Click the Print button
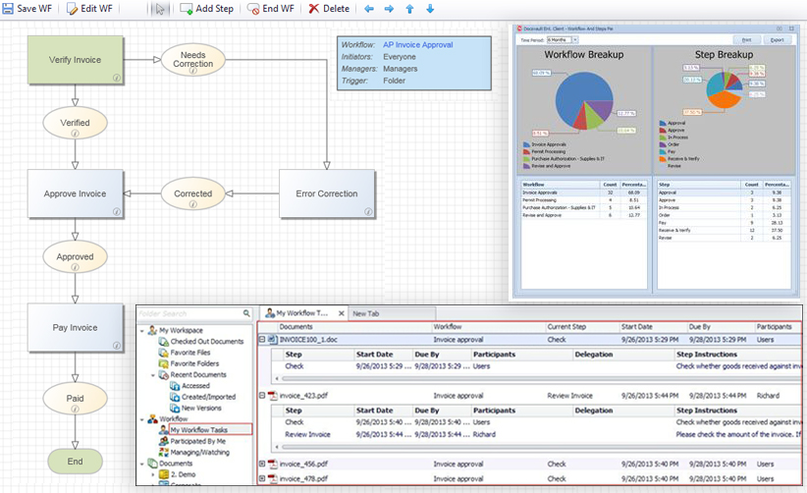The width and height of the screenshot is (807, 493). [x=747, y=40]
